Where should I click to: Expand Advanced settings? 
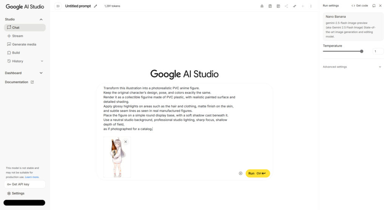click(x=352, y=67)
